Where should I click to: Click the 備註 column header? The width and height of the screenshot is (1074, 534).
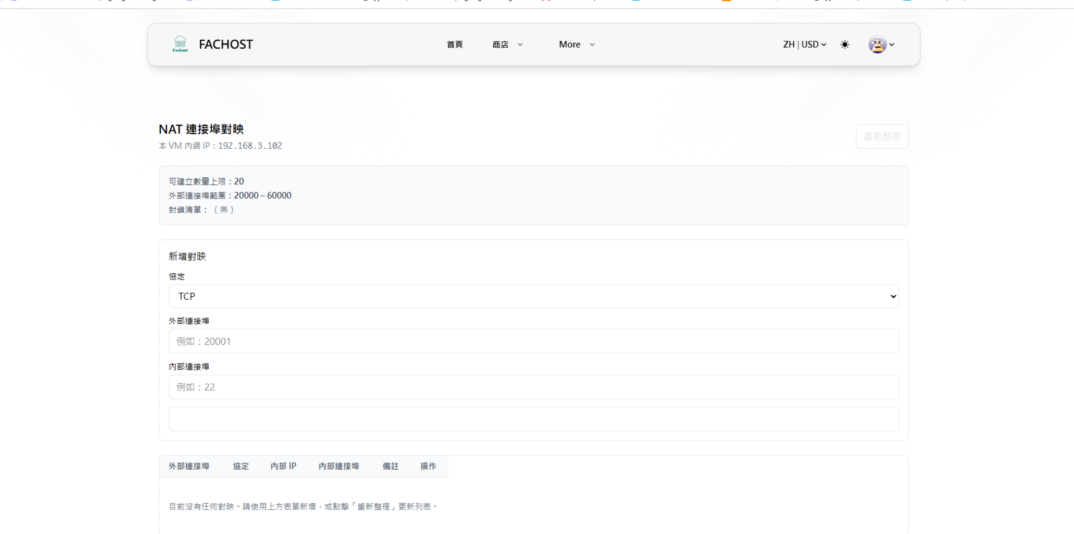(x=390, y=466)
